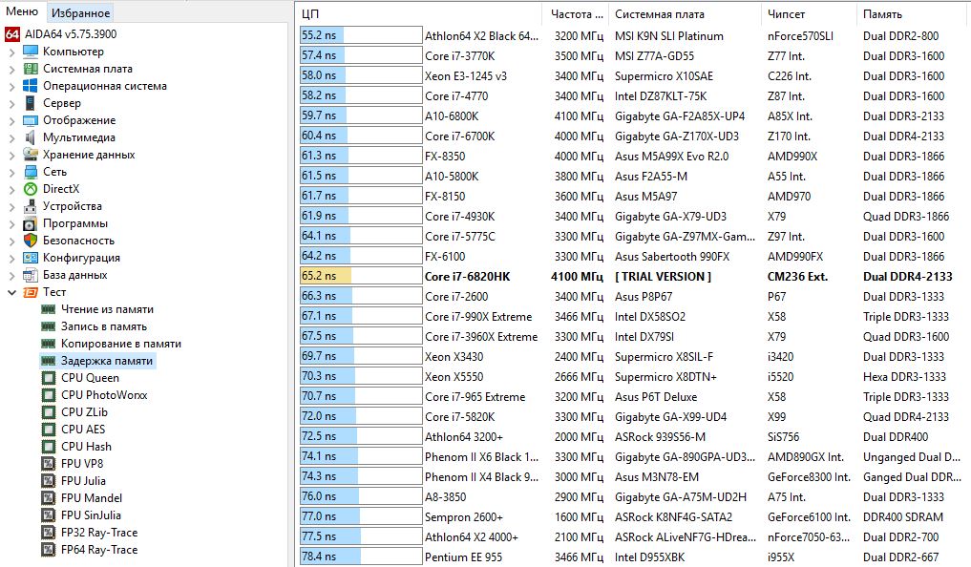Sort by the ЦП column header

coord(418,13)
